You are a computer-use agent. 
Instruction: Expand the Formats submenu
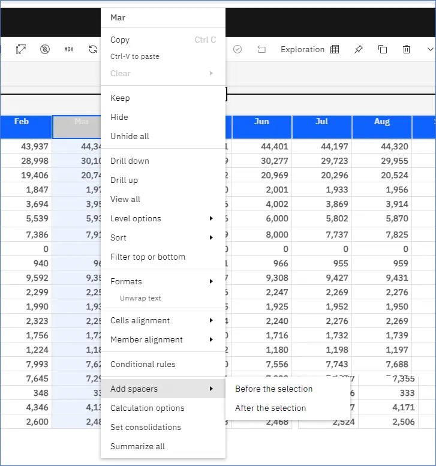(x=163, y=281)
